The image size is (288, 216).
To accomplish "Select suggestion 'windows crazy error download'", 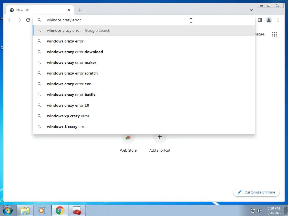I will (144, 52).
